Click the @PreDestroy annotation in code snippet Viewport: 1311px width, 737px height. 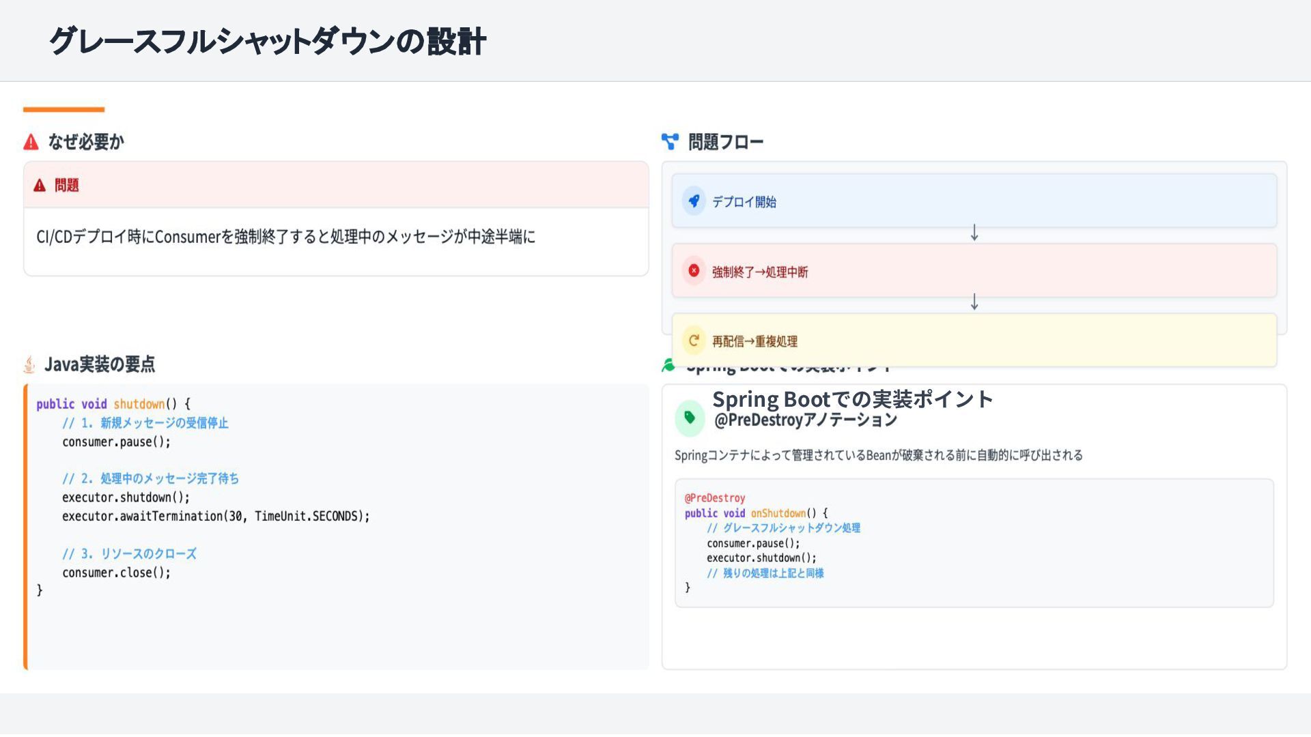715,498
